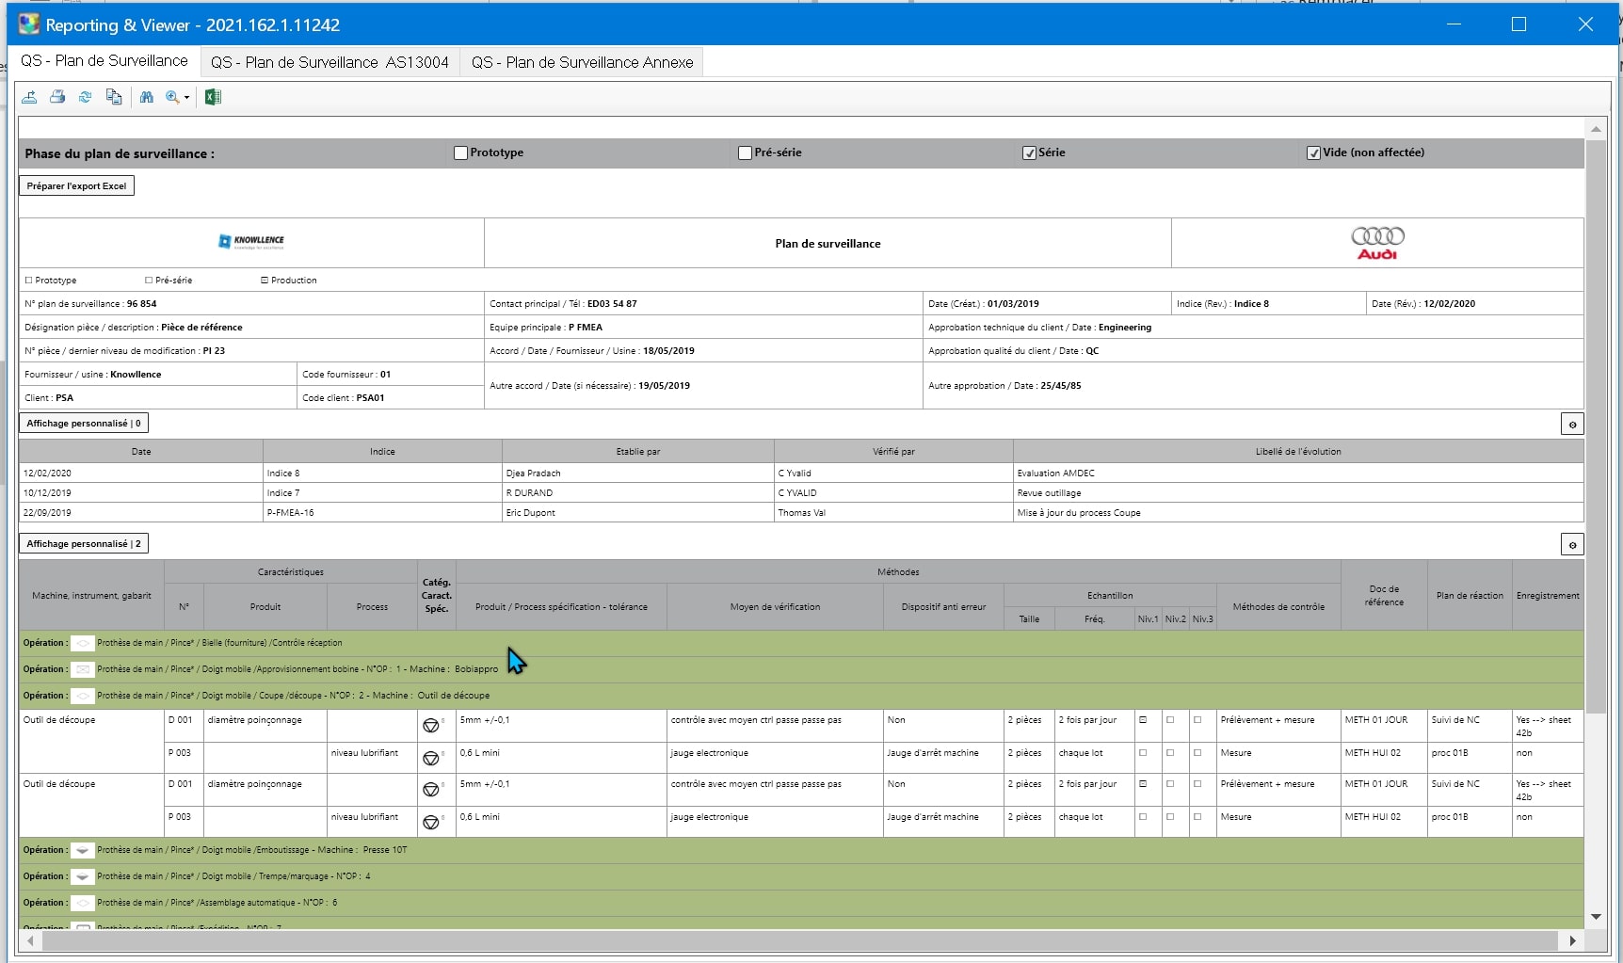Screen dimensions: 1623x963
Task: Click horizontal scrollbar left arrow
Action: [x=31, y=940]
